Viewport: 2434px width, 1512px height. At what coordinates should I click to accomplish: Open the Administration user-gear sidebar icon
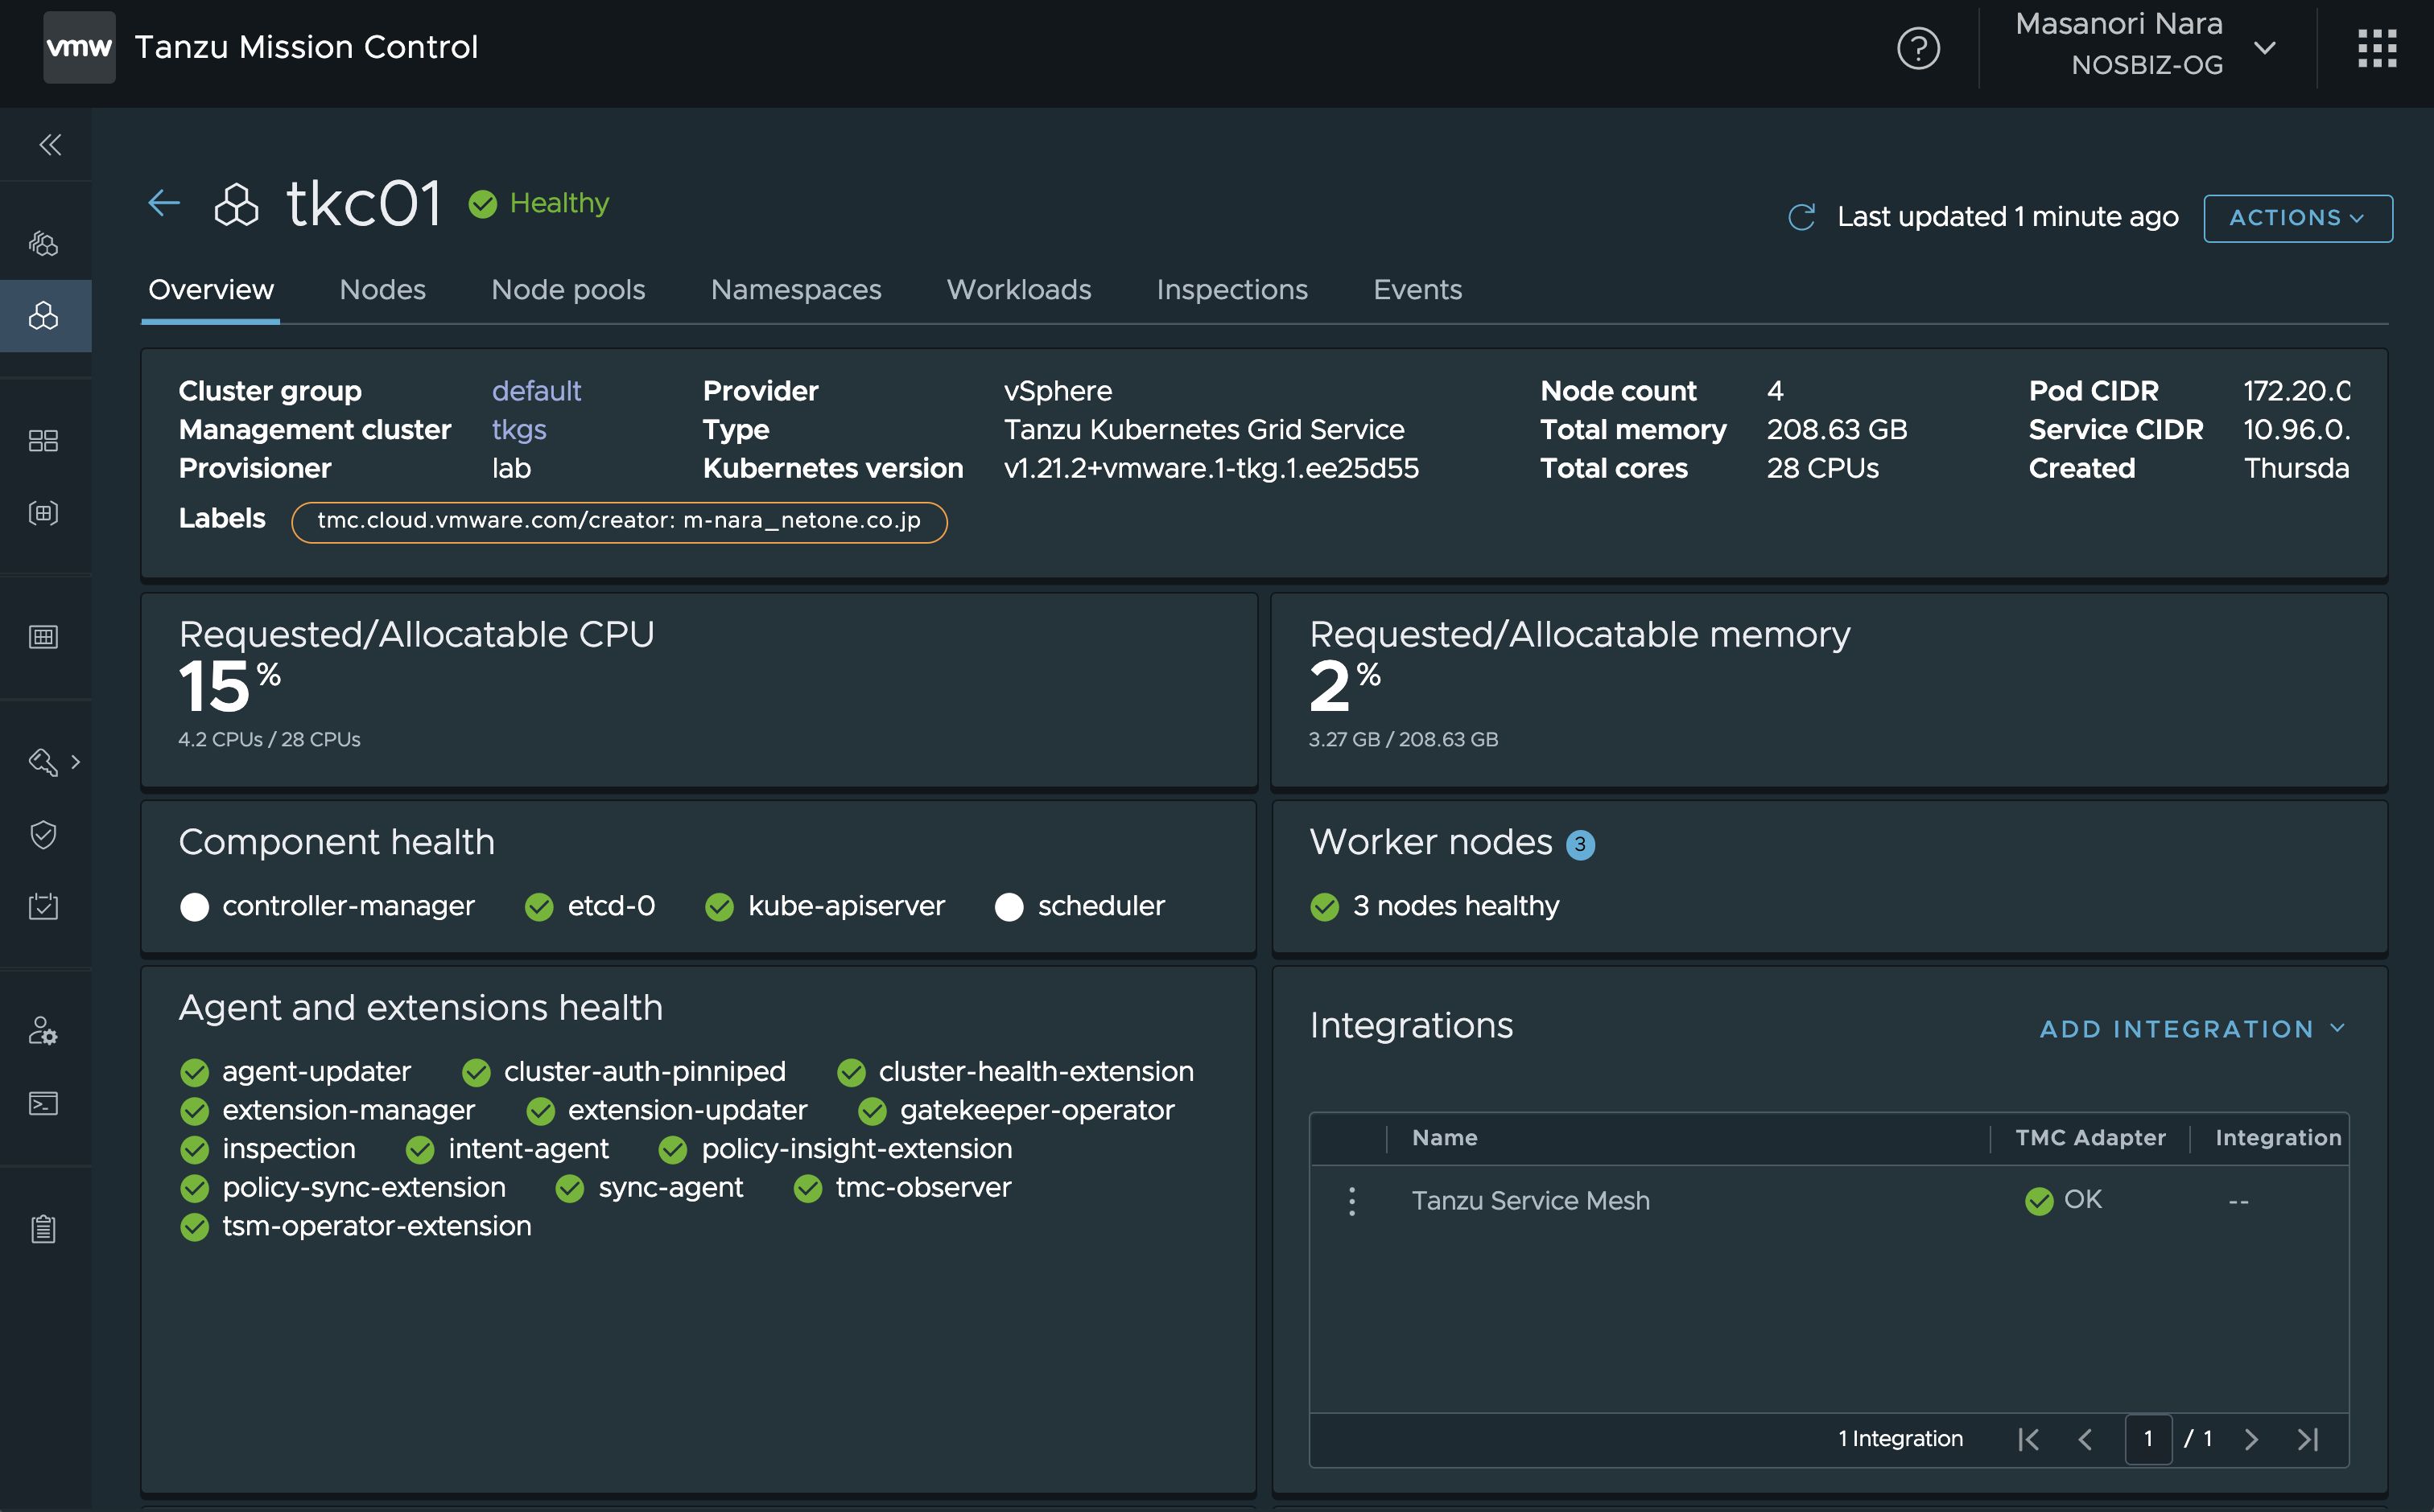tap(43, 1030)
